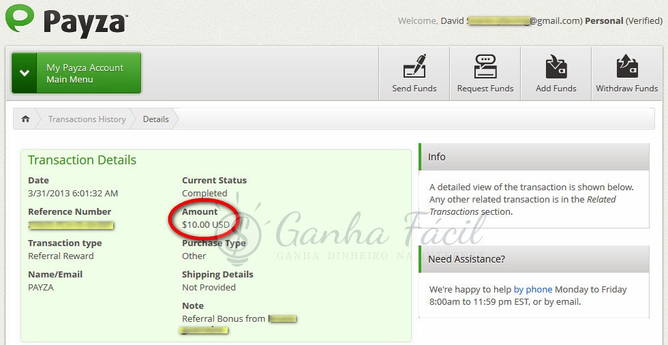This screenshot has height=345, width=668.
Task: Click the Completed status value
Action: [204, 194]
